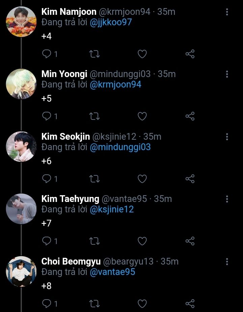Like Kim Namjoon's +4 tweet

142,54
